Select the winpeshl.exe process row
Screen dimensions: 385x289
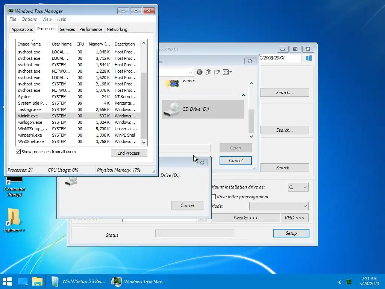click(78, 135)
